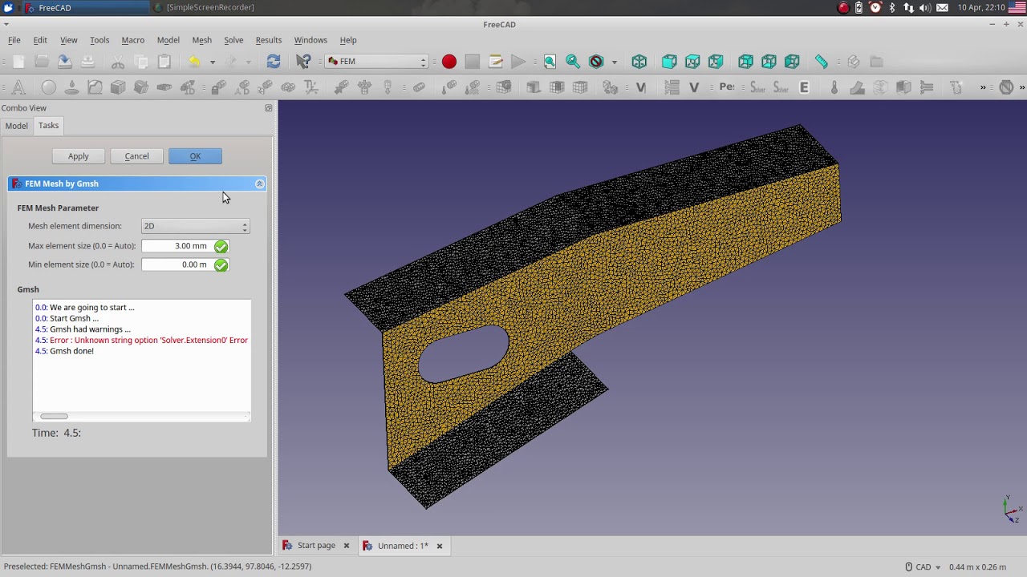1027x577 pixels.
Task: Switch to the Front view icon
Action: click(x=669, y=62)
